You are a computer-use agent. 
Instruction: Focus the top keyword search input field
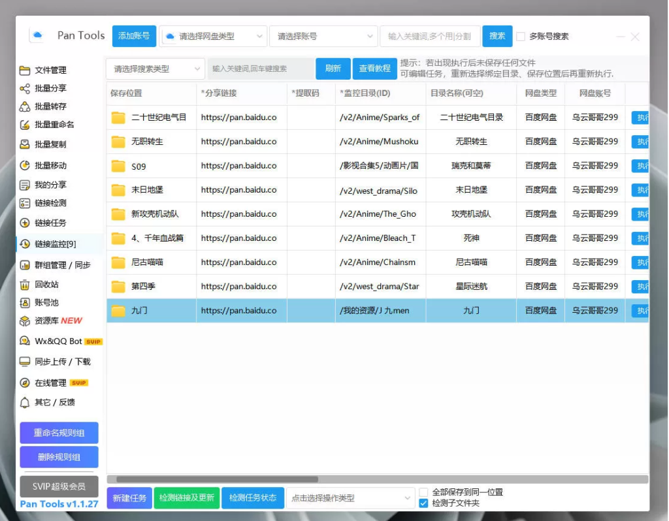430,37
